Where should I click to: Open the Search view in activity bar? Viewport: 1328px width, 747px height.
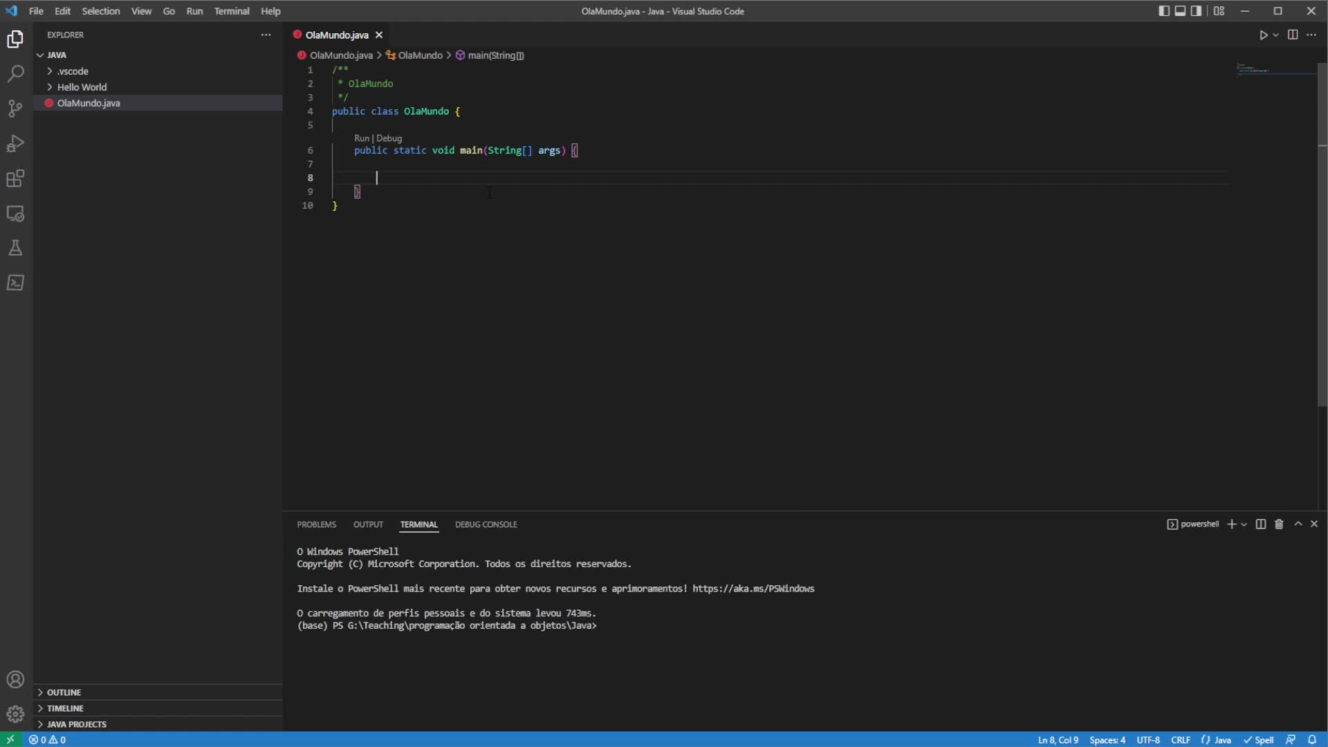tap(15, 73)
